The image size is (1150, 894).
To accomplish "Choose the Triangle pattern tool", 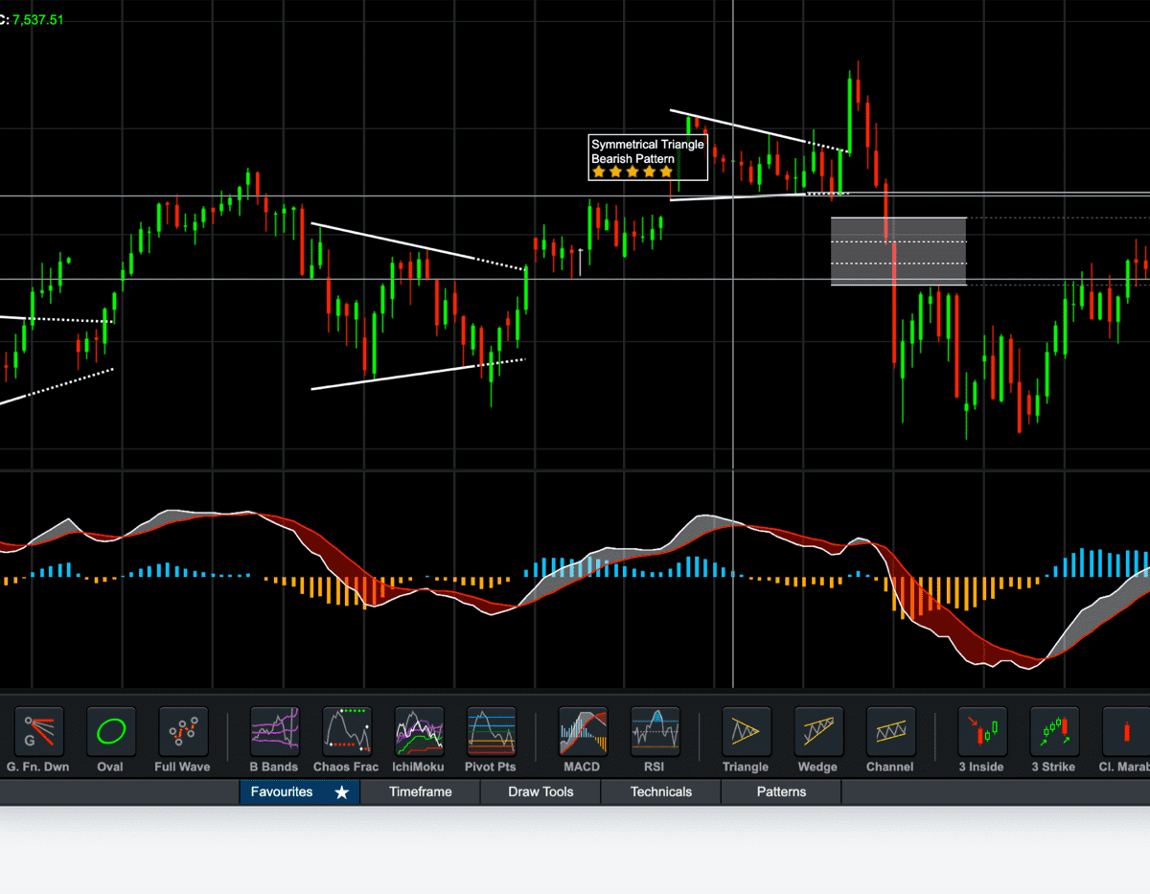I will click(746, 733).
